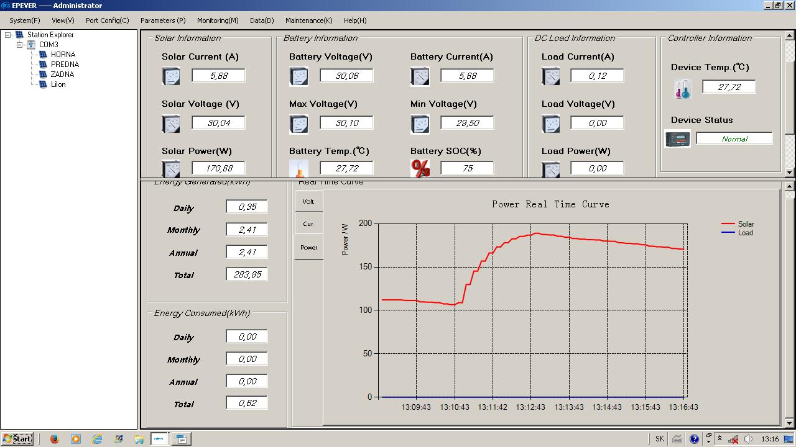Click the Load Current meter icon

tap(551, 76)
